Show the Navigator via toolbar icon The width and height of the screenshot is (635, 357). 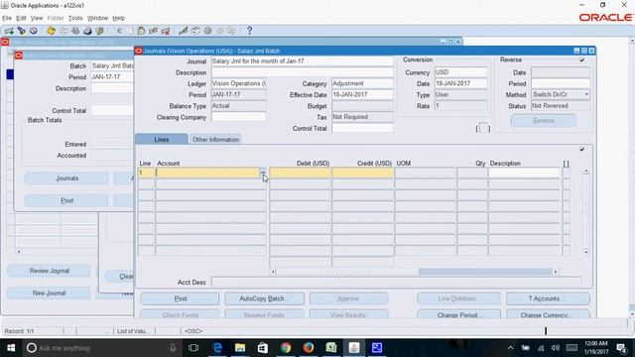pyautogui.click(x=34, y=31)
